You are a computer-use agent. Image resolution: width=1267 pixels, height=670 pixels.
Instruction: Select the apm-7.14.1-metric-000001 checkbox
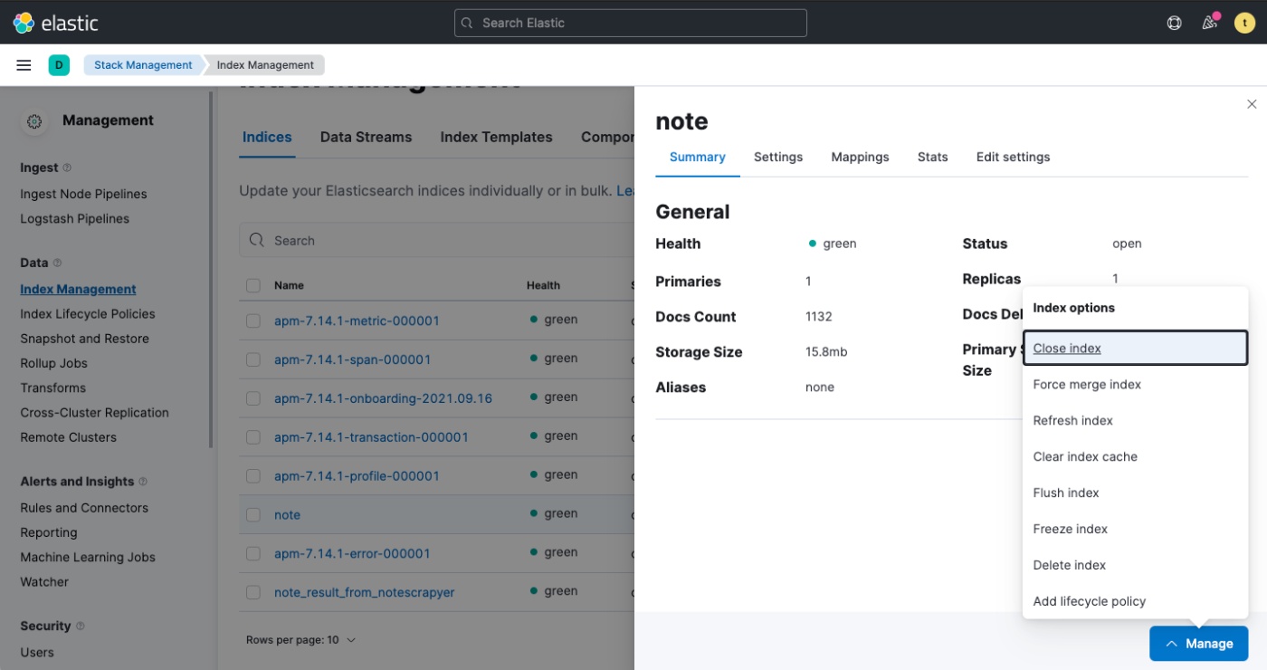[253, 321]
